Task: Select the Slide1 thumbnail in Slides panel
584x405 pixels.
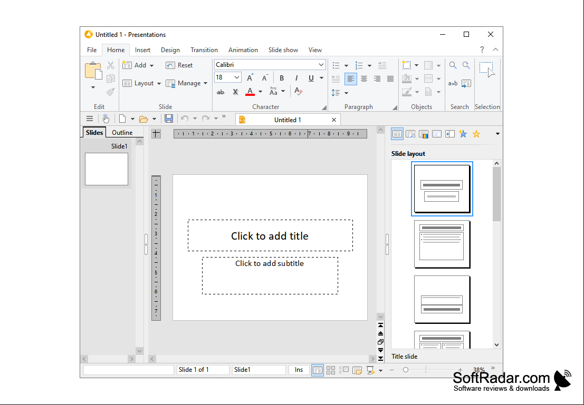Action: coord(107,169)
